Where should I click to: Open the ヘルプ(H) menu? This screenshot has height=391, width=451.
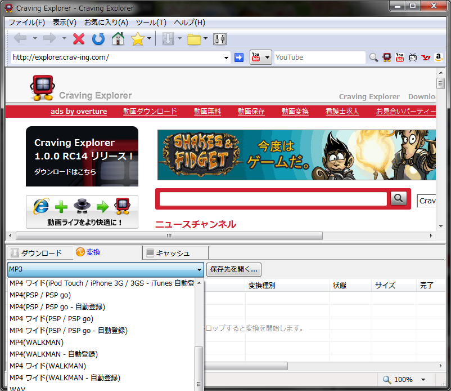point(190,23)
